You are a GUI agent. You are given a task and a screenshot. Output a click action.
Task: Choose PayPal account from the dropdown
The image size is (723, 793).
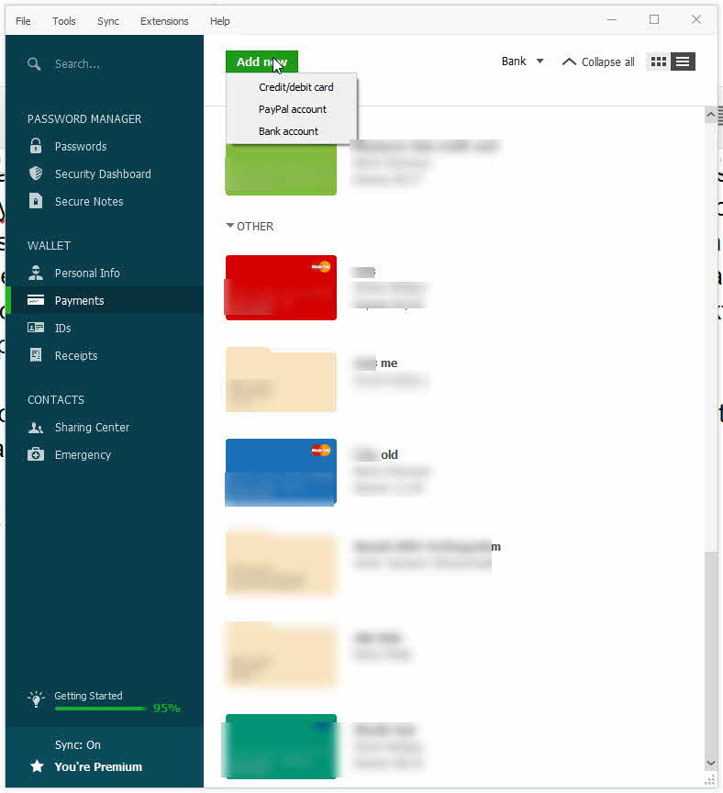(x=292, y=109)
